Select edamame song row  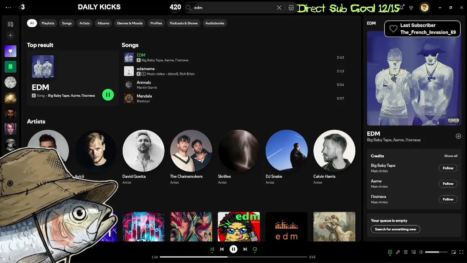point(234,71)
